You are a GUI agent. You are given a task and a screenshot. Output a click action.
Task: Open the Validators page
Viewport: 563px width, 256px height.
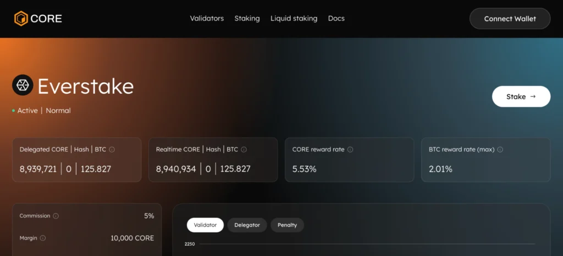pyautogui.click(x=207, y=19)
